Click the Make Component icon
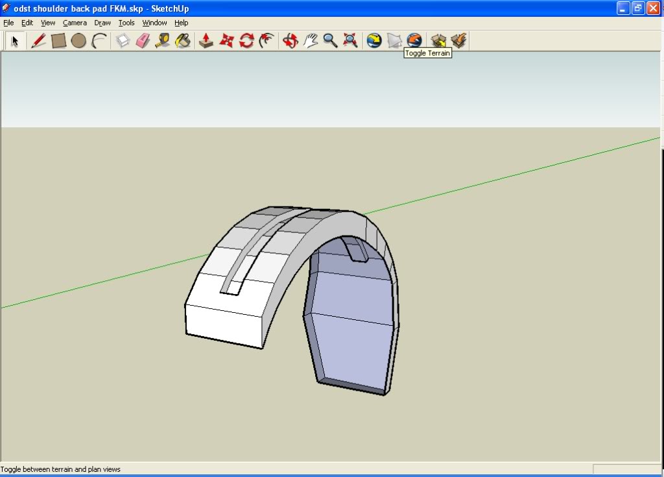 (x=123, y=41)
